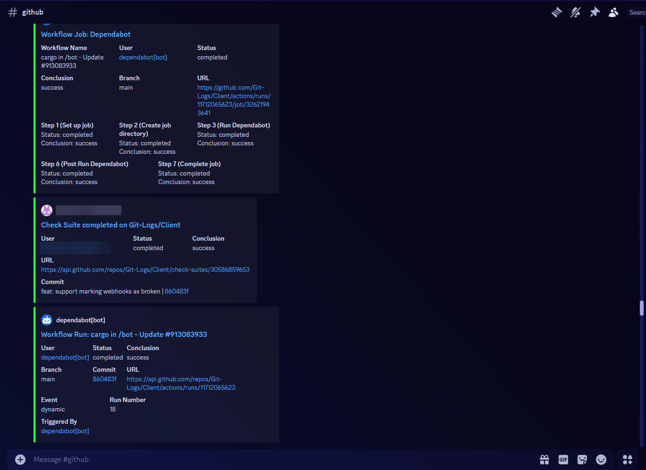646x470 pixels.
Task: Show pinned messages
Action: click(x=595, y=12)
